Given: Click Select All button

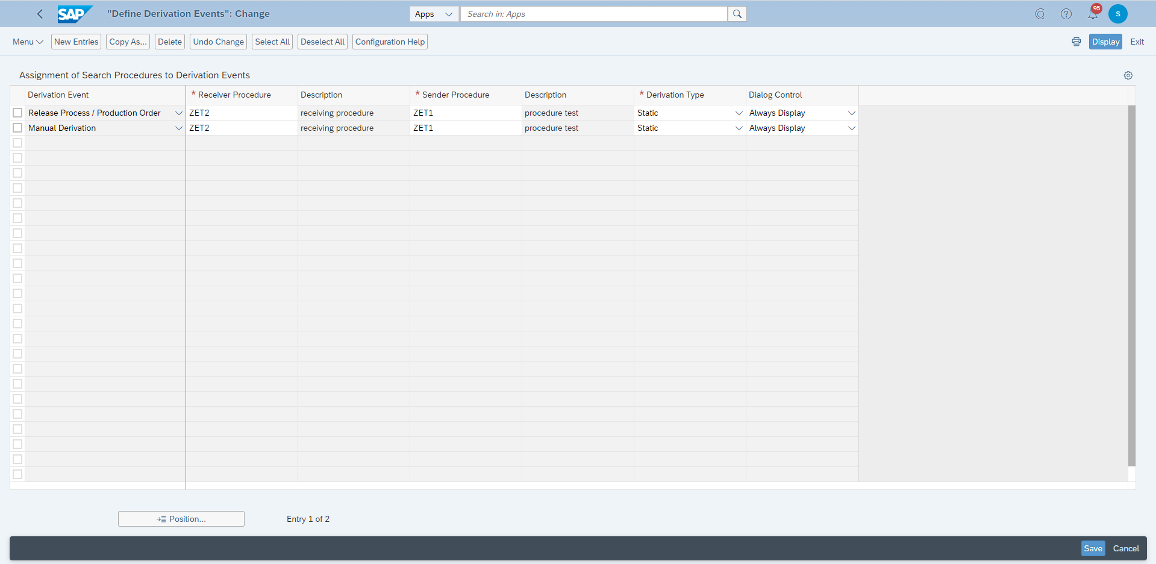Looking at the screenshot, I should (272, 42).
